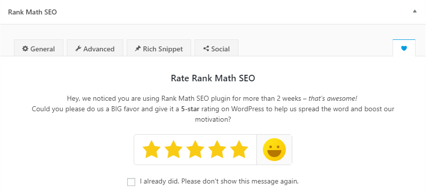The image size is (432, 194).
Task: Click "Please don't show this message again" label
Action: click(240, 182)
